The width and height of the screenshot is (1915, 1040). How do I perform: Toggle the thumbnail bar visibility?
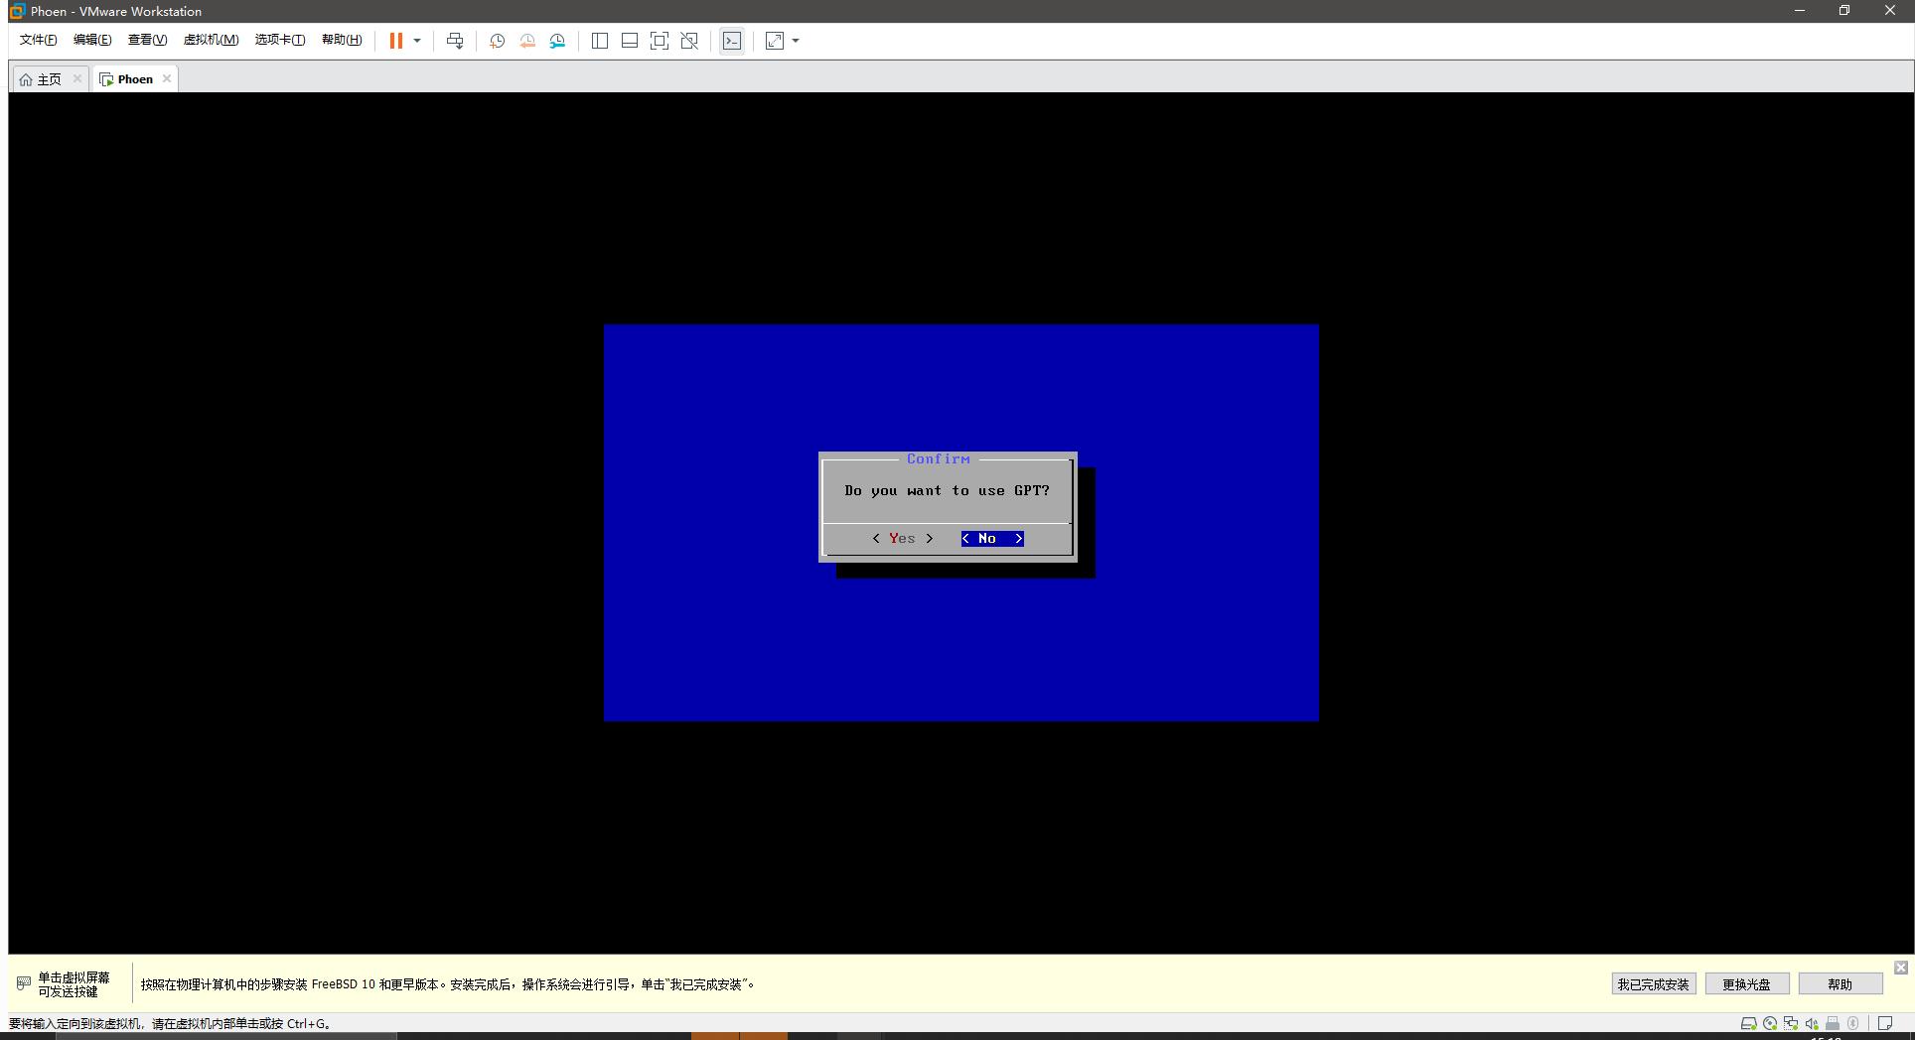click(x=629, y=41)
